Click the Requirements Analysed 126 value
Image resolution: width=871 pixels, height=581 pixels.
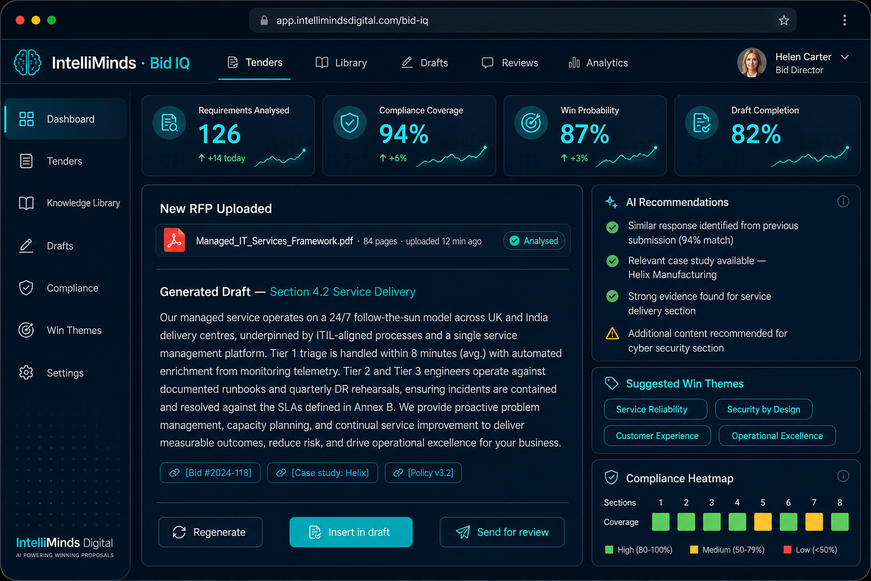pos(219,134)
